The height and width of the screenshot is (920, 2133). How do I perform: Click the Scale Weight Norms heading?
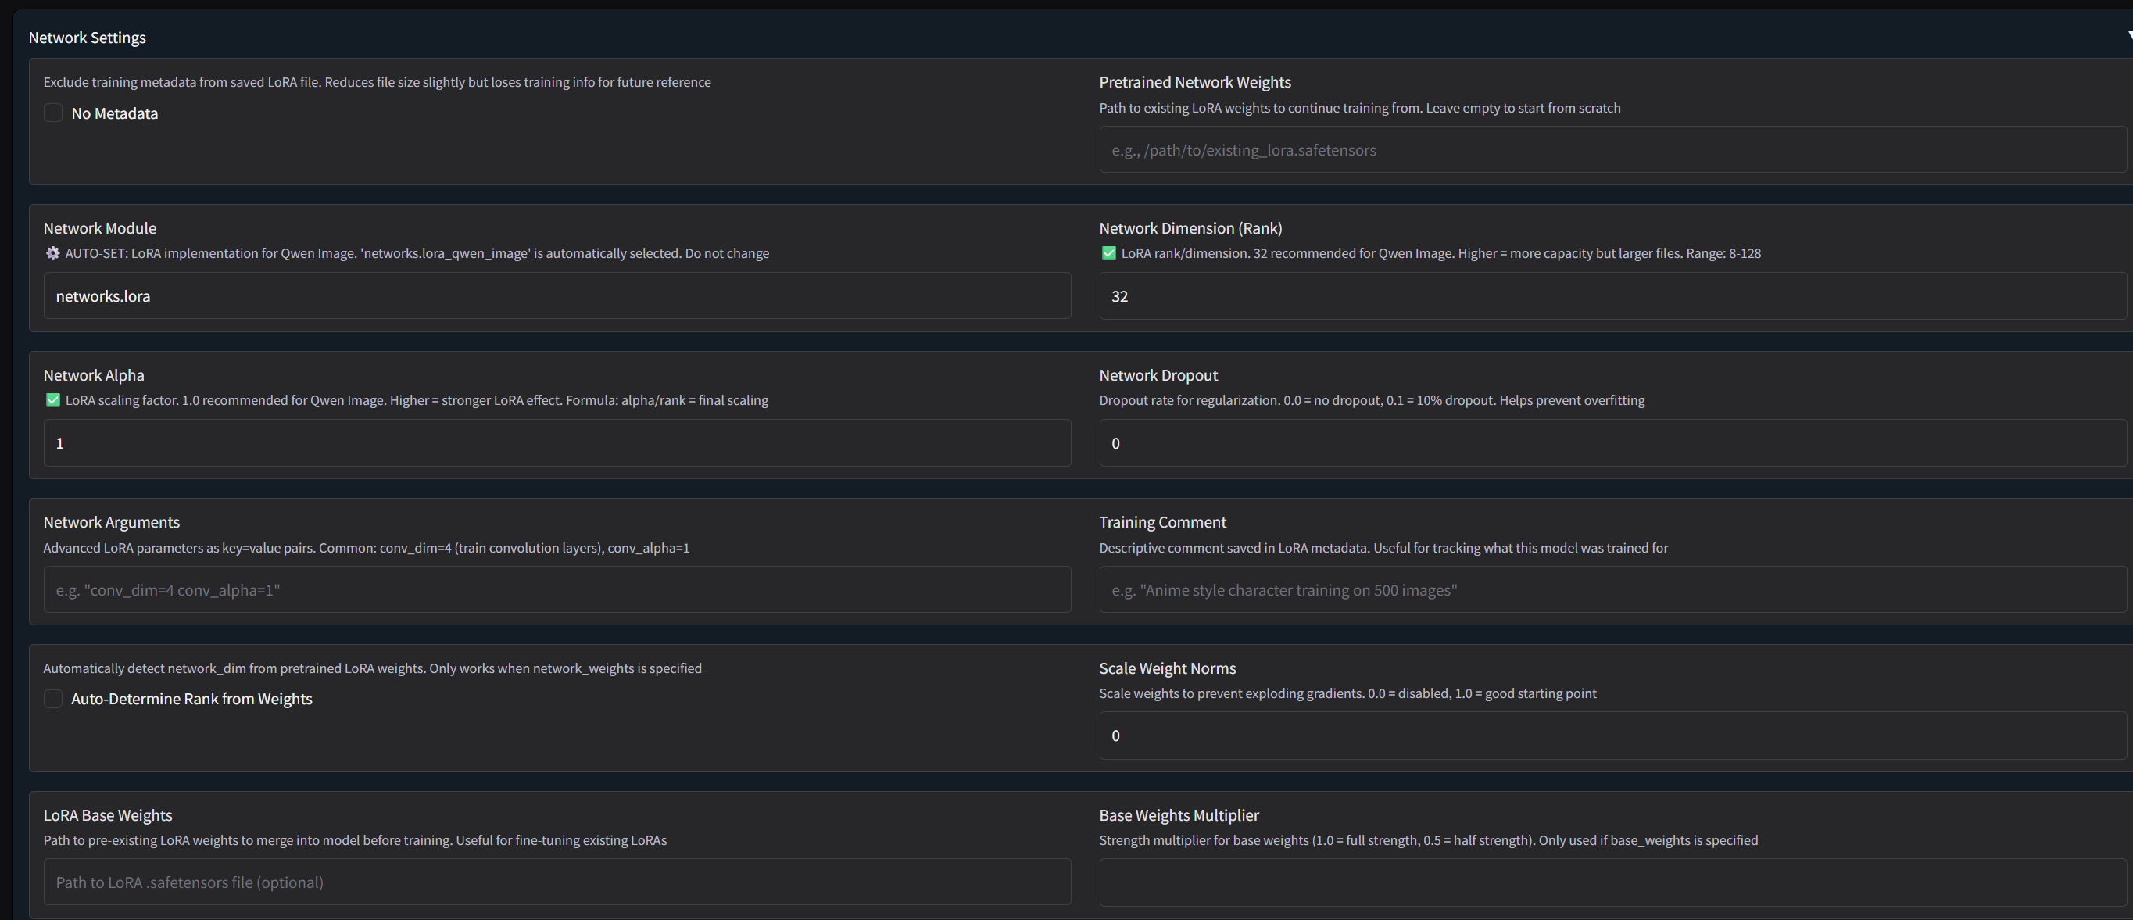1167,668
